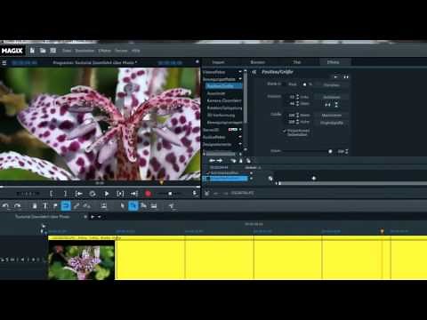Collapse the Bewegungseffekte category arrow
This screenshot has width=427, height=320.
[240, 79]
